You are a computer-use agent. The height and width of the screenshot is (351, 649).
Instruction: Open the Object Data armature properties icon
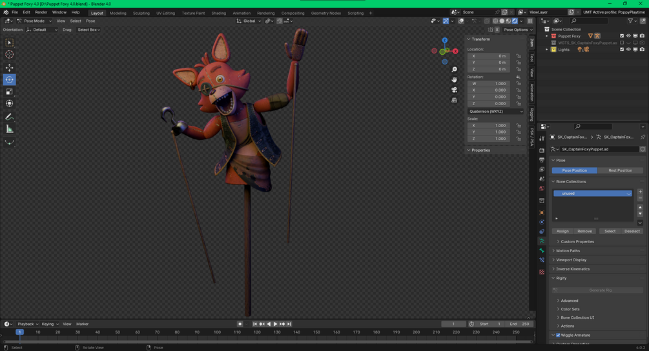pyautogui.click(x=542, y=241)
